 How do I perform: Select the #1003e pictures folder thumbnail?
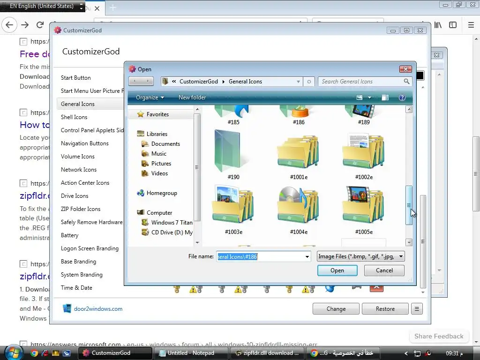tap(233, 204)
